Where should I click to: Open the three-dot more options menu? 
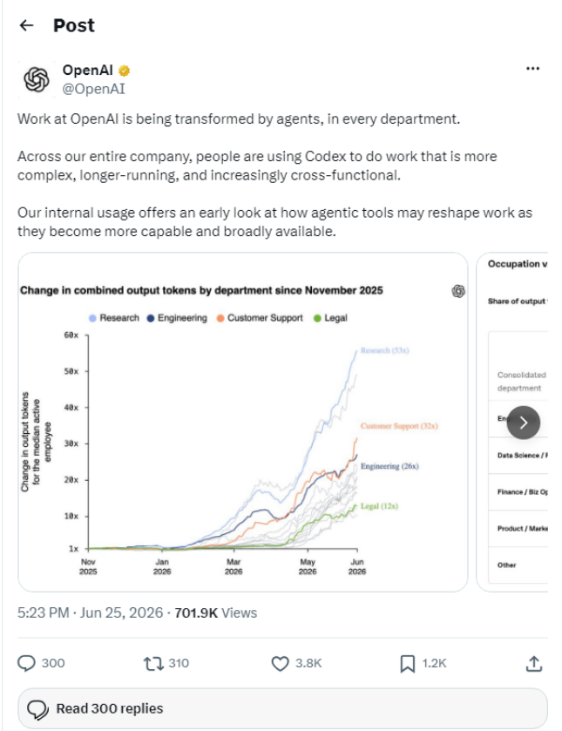click(532, 69)
